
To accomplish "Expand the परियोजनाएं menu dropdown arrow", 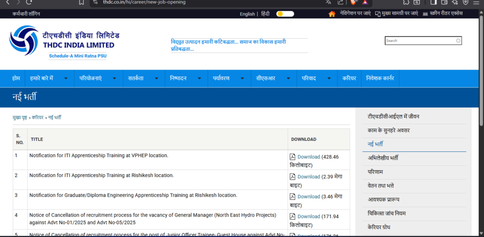I will 114,79.
